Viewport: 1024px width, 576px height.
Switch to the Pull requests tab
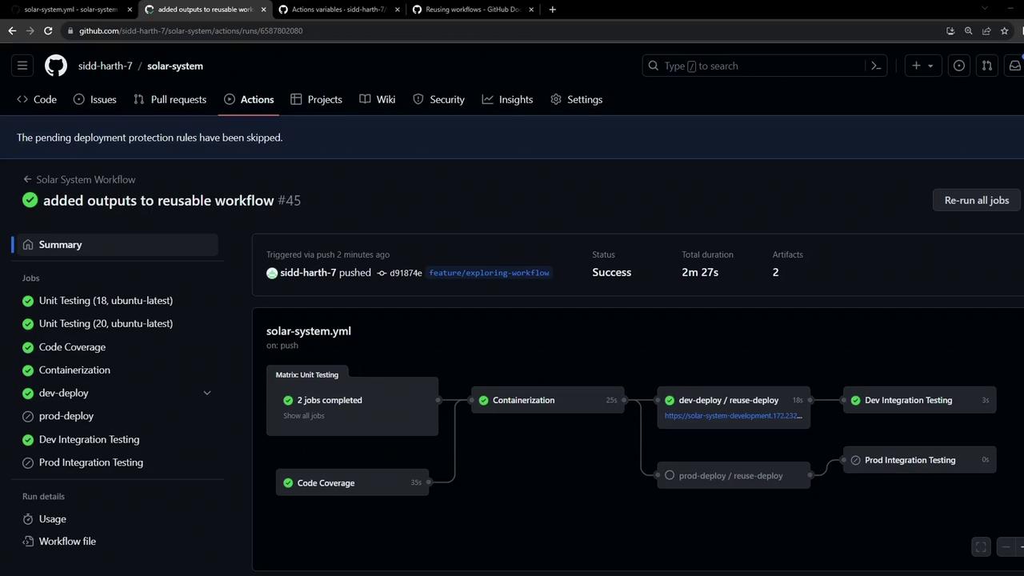tap(170, 99)
